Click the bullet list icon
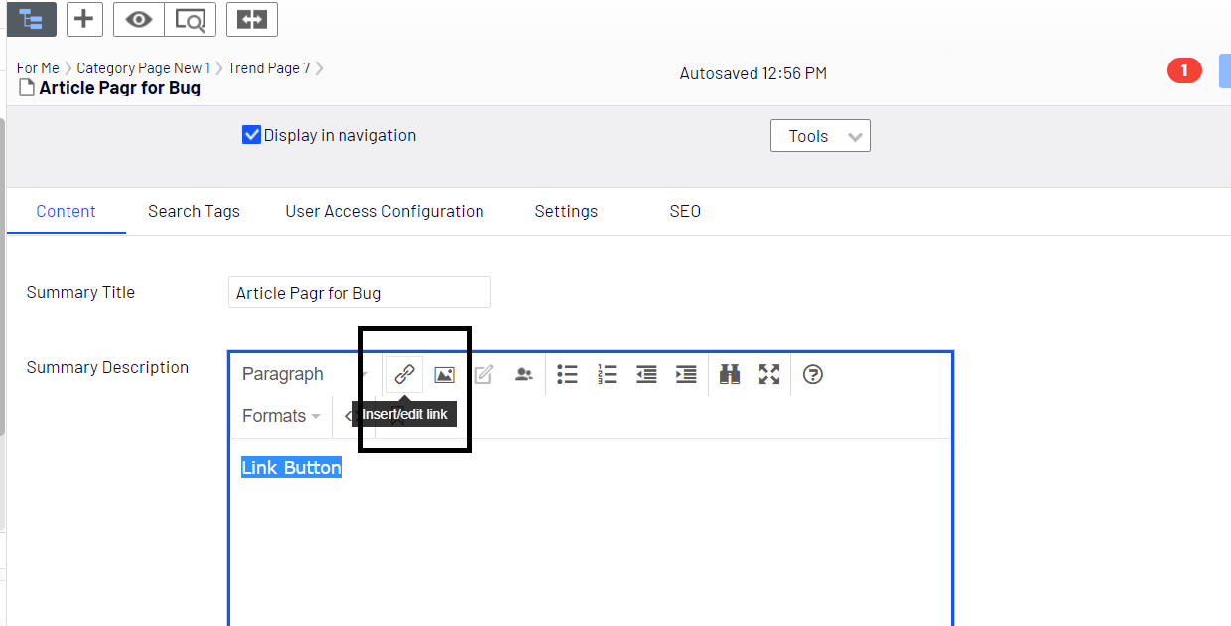Viewport: 1231px width, 626px height. [x=567, y=374]
